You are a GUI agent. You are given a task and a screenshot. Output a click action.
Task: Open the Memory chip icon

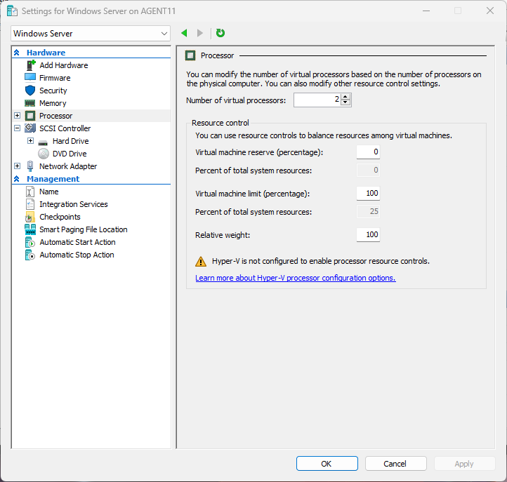click(30, 103)
